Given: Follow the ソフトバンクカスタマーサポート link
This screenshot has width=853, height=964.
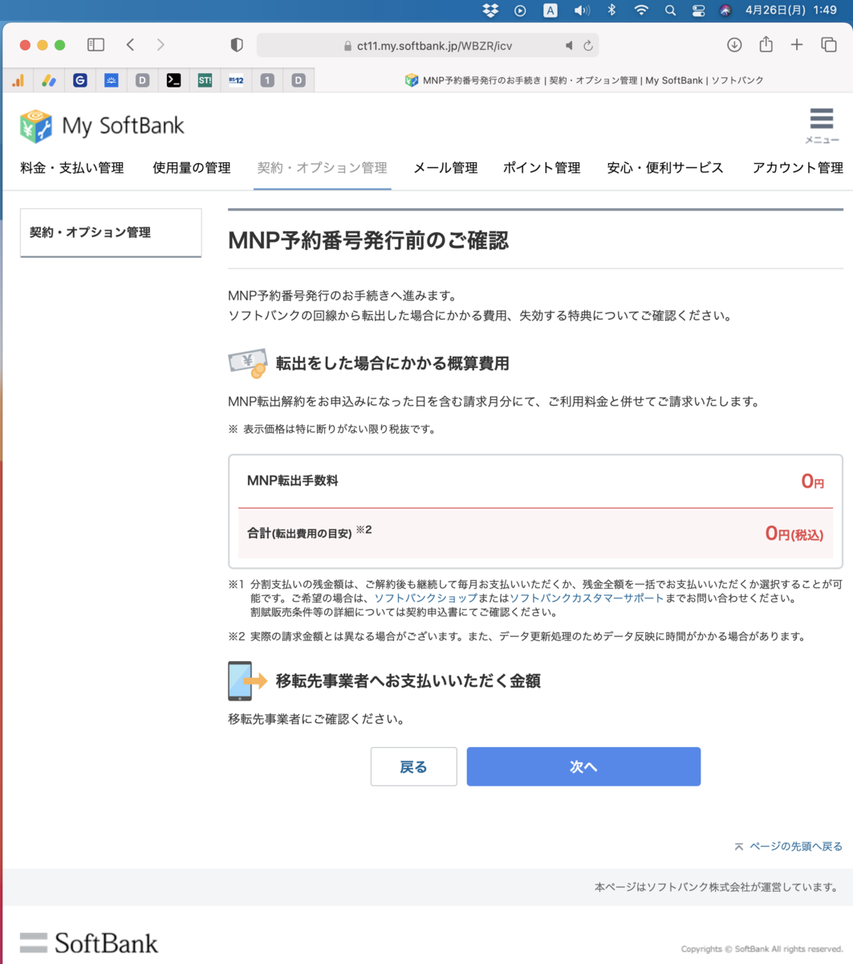Looking at the screenshot, I should coord(587,598).
